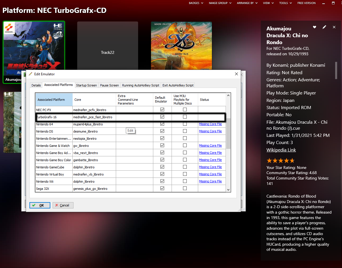Select the Nintendo Game Boy Color row

[x=130, y=160]
